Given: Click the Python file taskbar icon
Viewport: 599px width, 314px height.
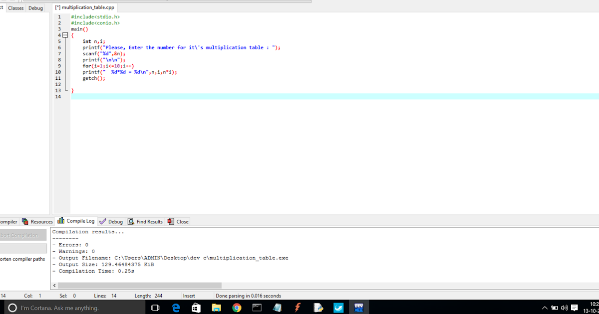Looking at the screenshot, I should point(318,308).
